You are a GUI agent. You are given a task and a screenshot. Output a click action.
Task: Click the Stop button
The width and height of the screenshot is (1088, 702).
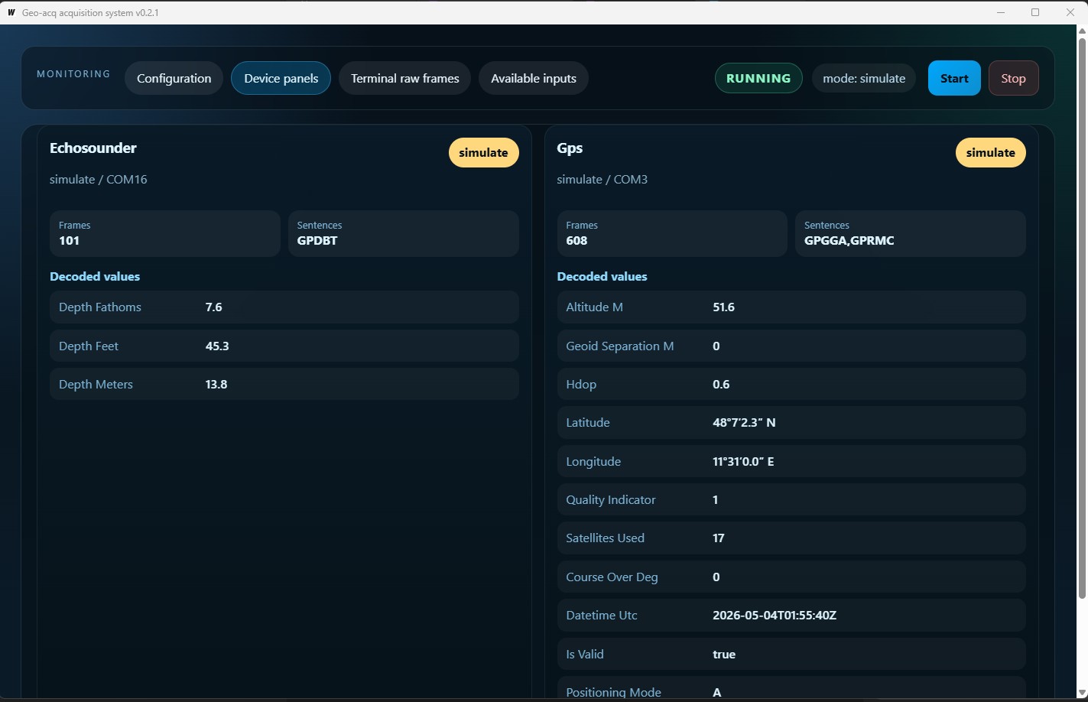[1013, 78]
